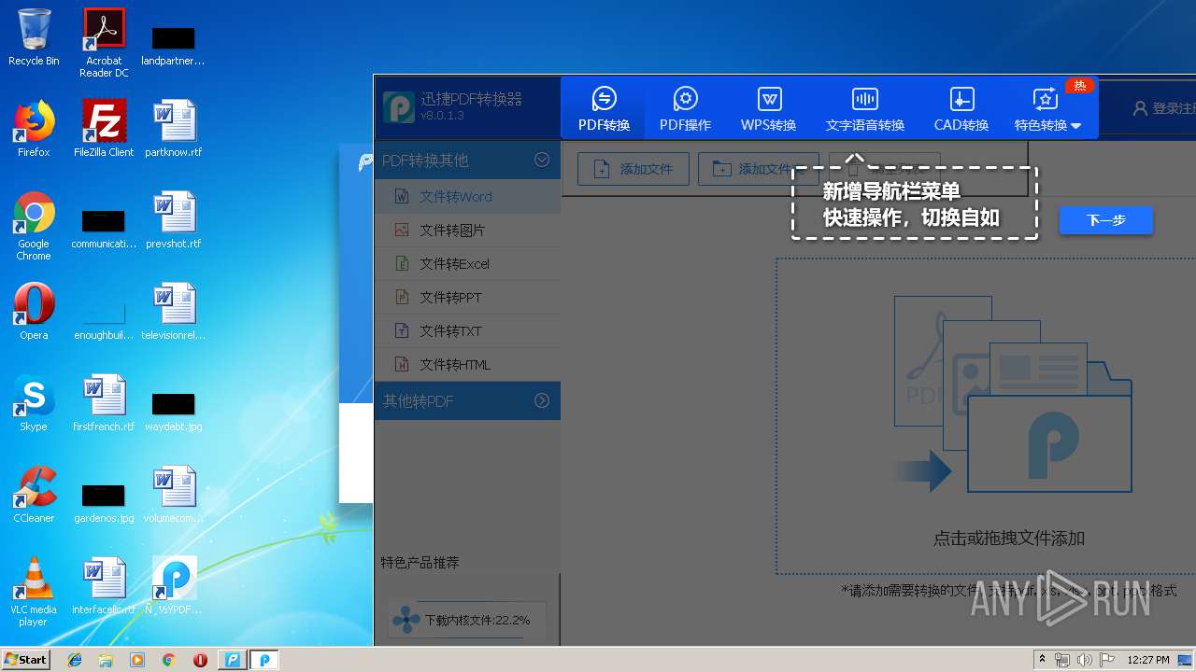Screen dimensions: 1196x672
Task: Click the 12:27 PM taskbar clock
Action: [1148, 660]
